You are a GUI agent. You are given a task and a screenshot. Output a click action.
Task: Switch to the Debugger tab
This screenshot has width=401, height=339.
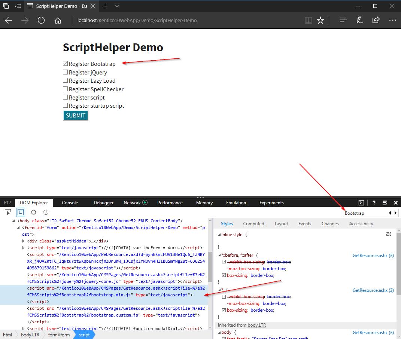(103, 202)
